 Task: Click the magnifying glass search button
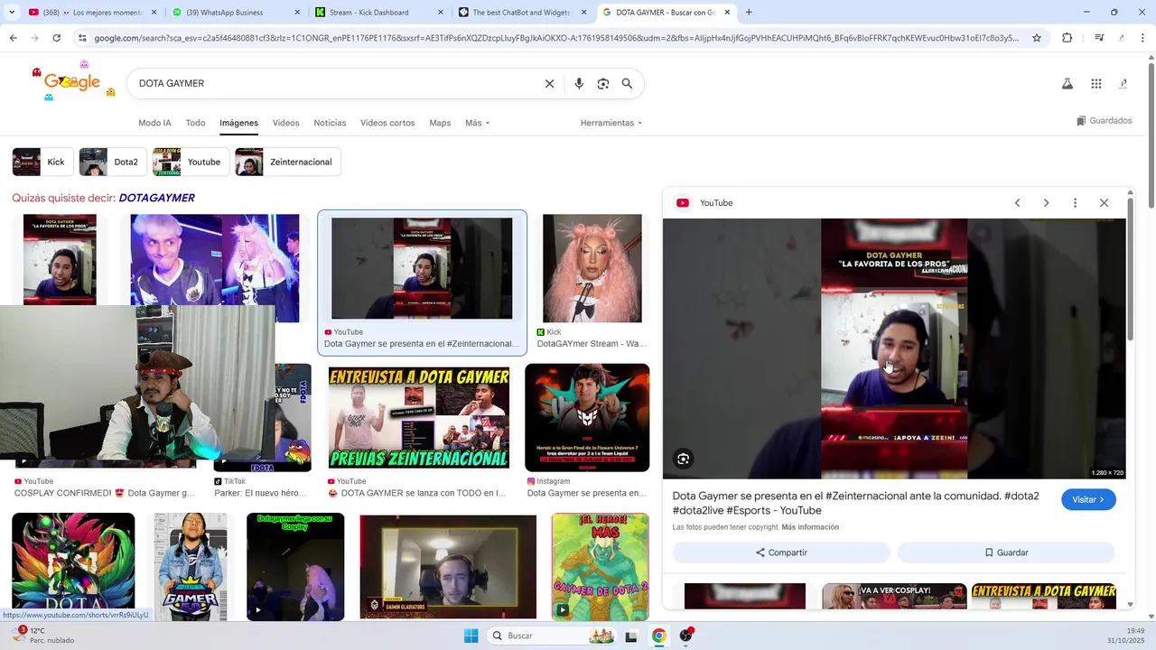(x=627, y=83)
